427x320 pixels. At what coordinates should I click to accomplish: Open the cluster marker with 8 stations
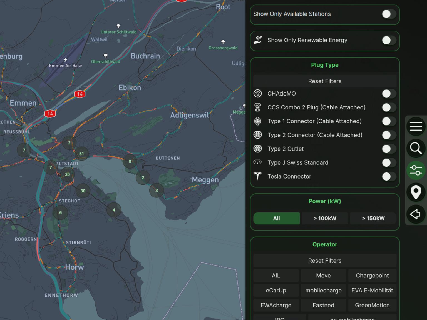click(x=130, y=161)
